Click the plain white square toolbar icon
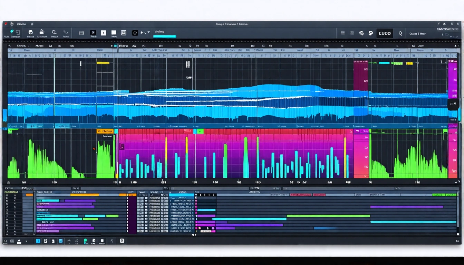The width and height of the screenshot is (464, 265). (x=114, y=32)
